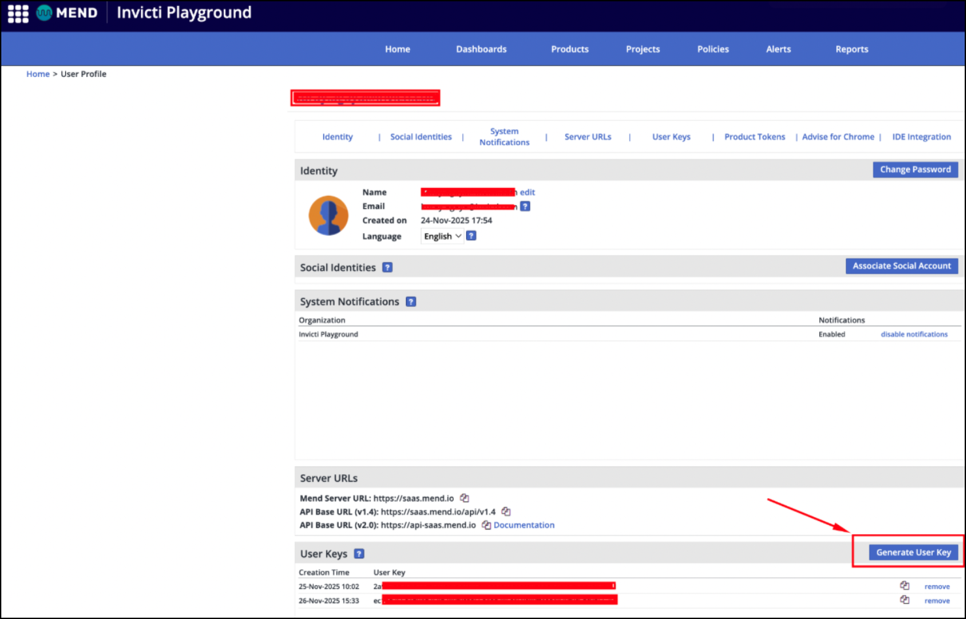
Task: Remove the 26-Nov-2025 user key
Action: tap(937, 601)
